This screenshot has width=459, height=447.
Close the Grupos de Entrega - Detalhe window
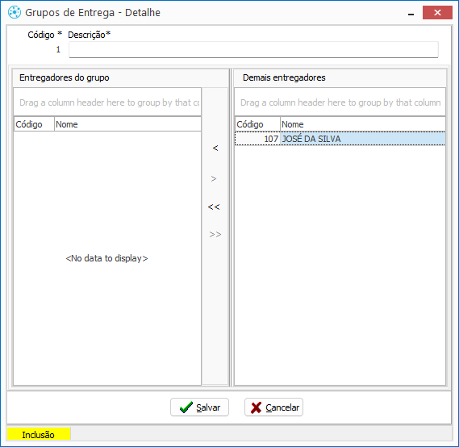coord(437,13)
